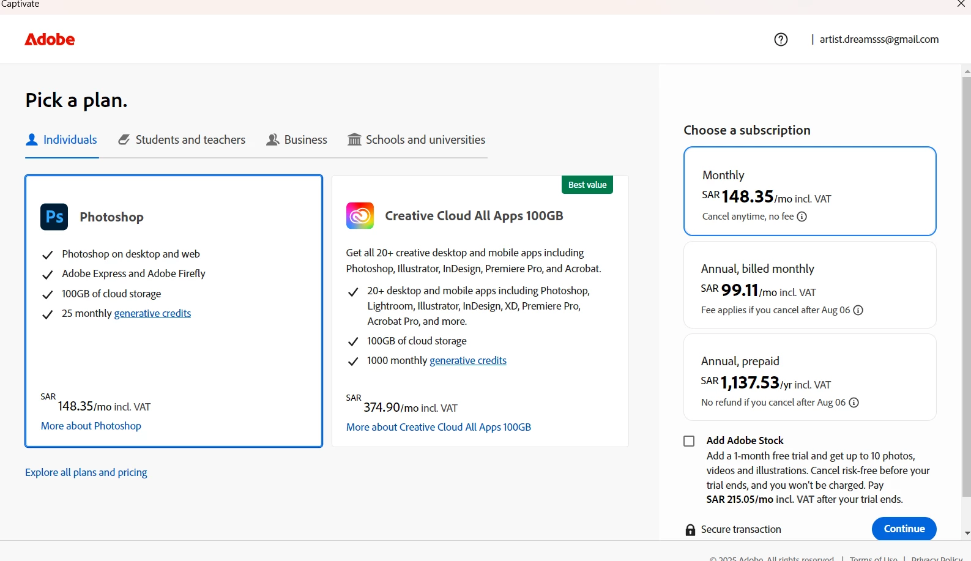Click Photoshop on desktop and web feature
Screen dimensions: 971x561
(x=131, y=254)
